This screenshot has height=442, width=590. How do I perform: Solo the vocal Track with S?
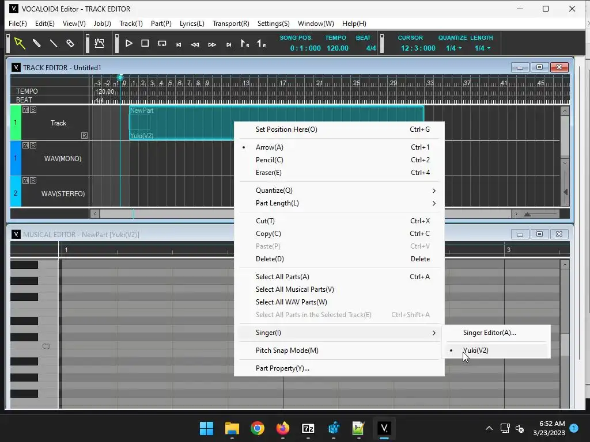[x=33, y=110]
